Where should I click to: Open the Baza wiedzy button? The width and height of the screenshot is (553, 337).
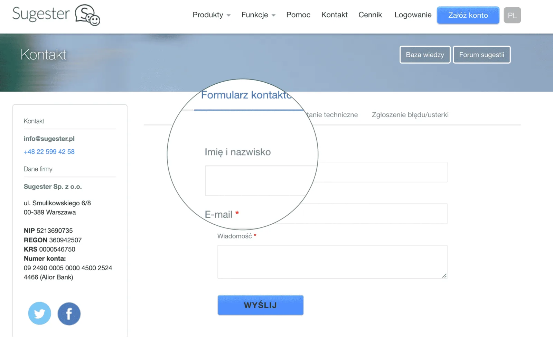(425, 55)
